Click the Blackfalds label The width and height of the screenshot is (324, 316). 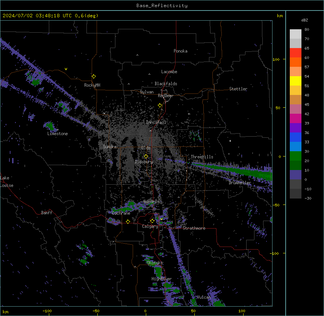[166, 84]
